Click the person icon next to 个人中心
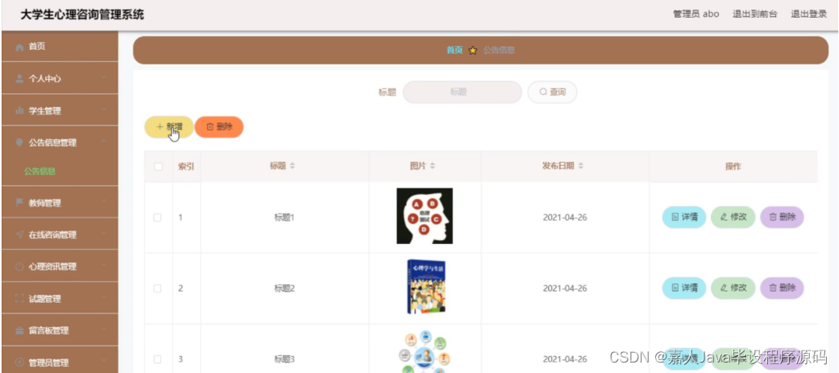The width and height of the screenshot is (839, 373). [x=20, y=79]
